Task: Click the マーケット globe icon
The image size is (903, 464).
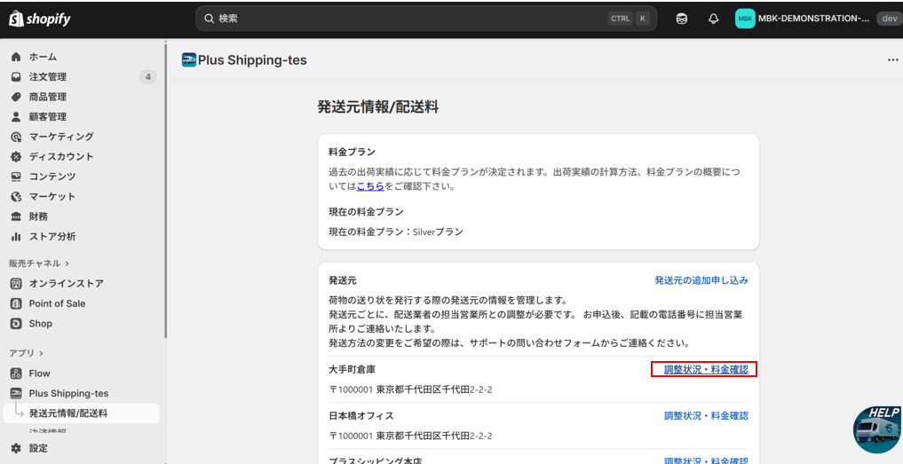Action: click(x=16, y=196)
